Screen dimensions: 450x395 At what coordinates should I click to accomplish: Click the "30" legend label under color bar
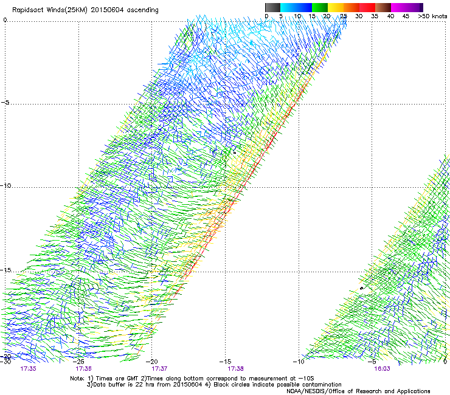359,16
